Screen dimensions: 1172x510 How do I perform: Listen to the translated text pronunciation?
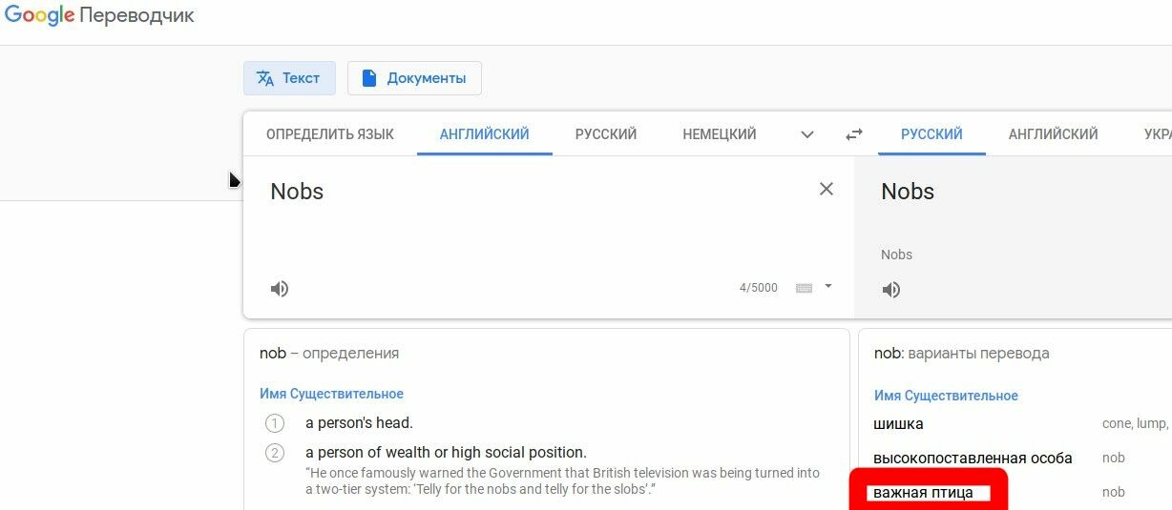click(891, 290)
